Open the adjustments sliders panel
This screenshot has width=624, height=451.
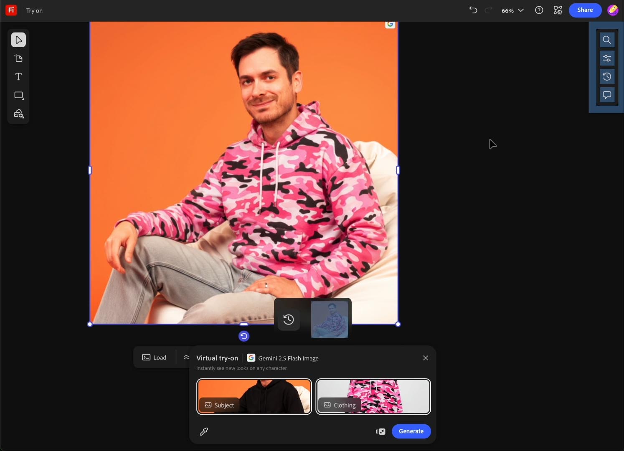607,58
